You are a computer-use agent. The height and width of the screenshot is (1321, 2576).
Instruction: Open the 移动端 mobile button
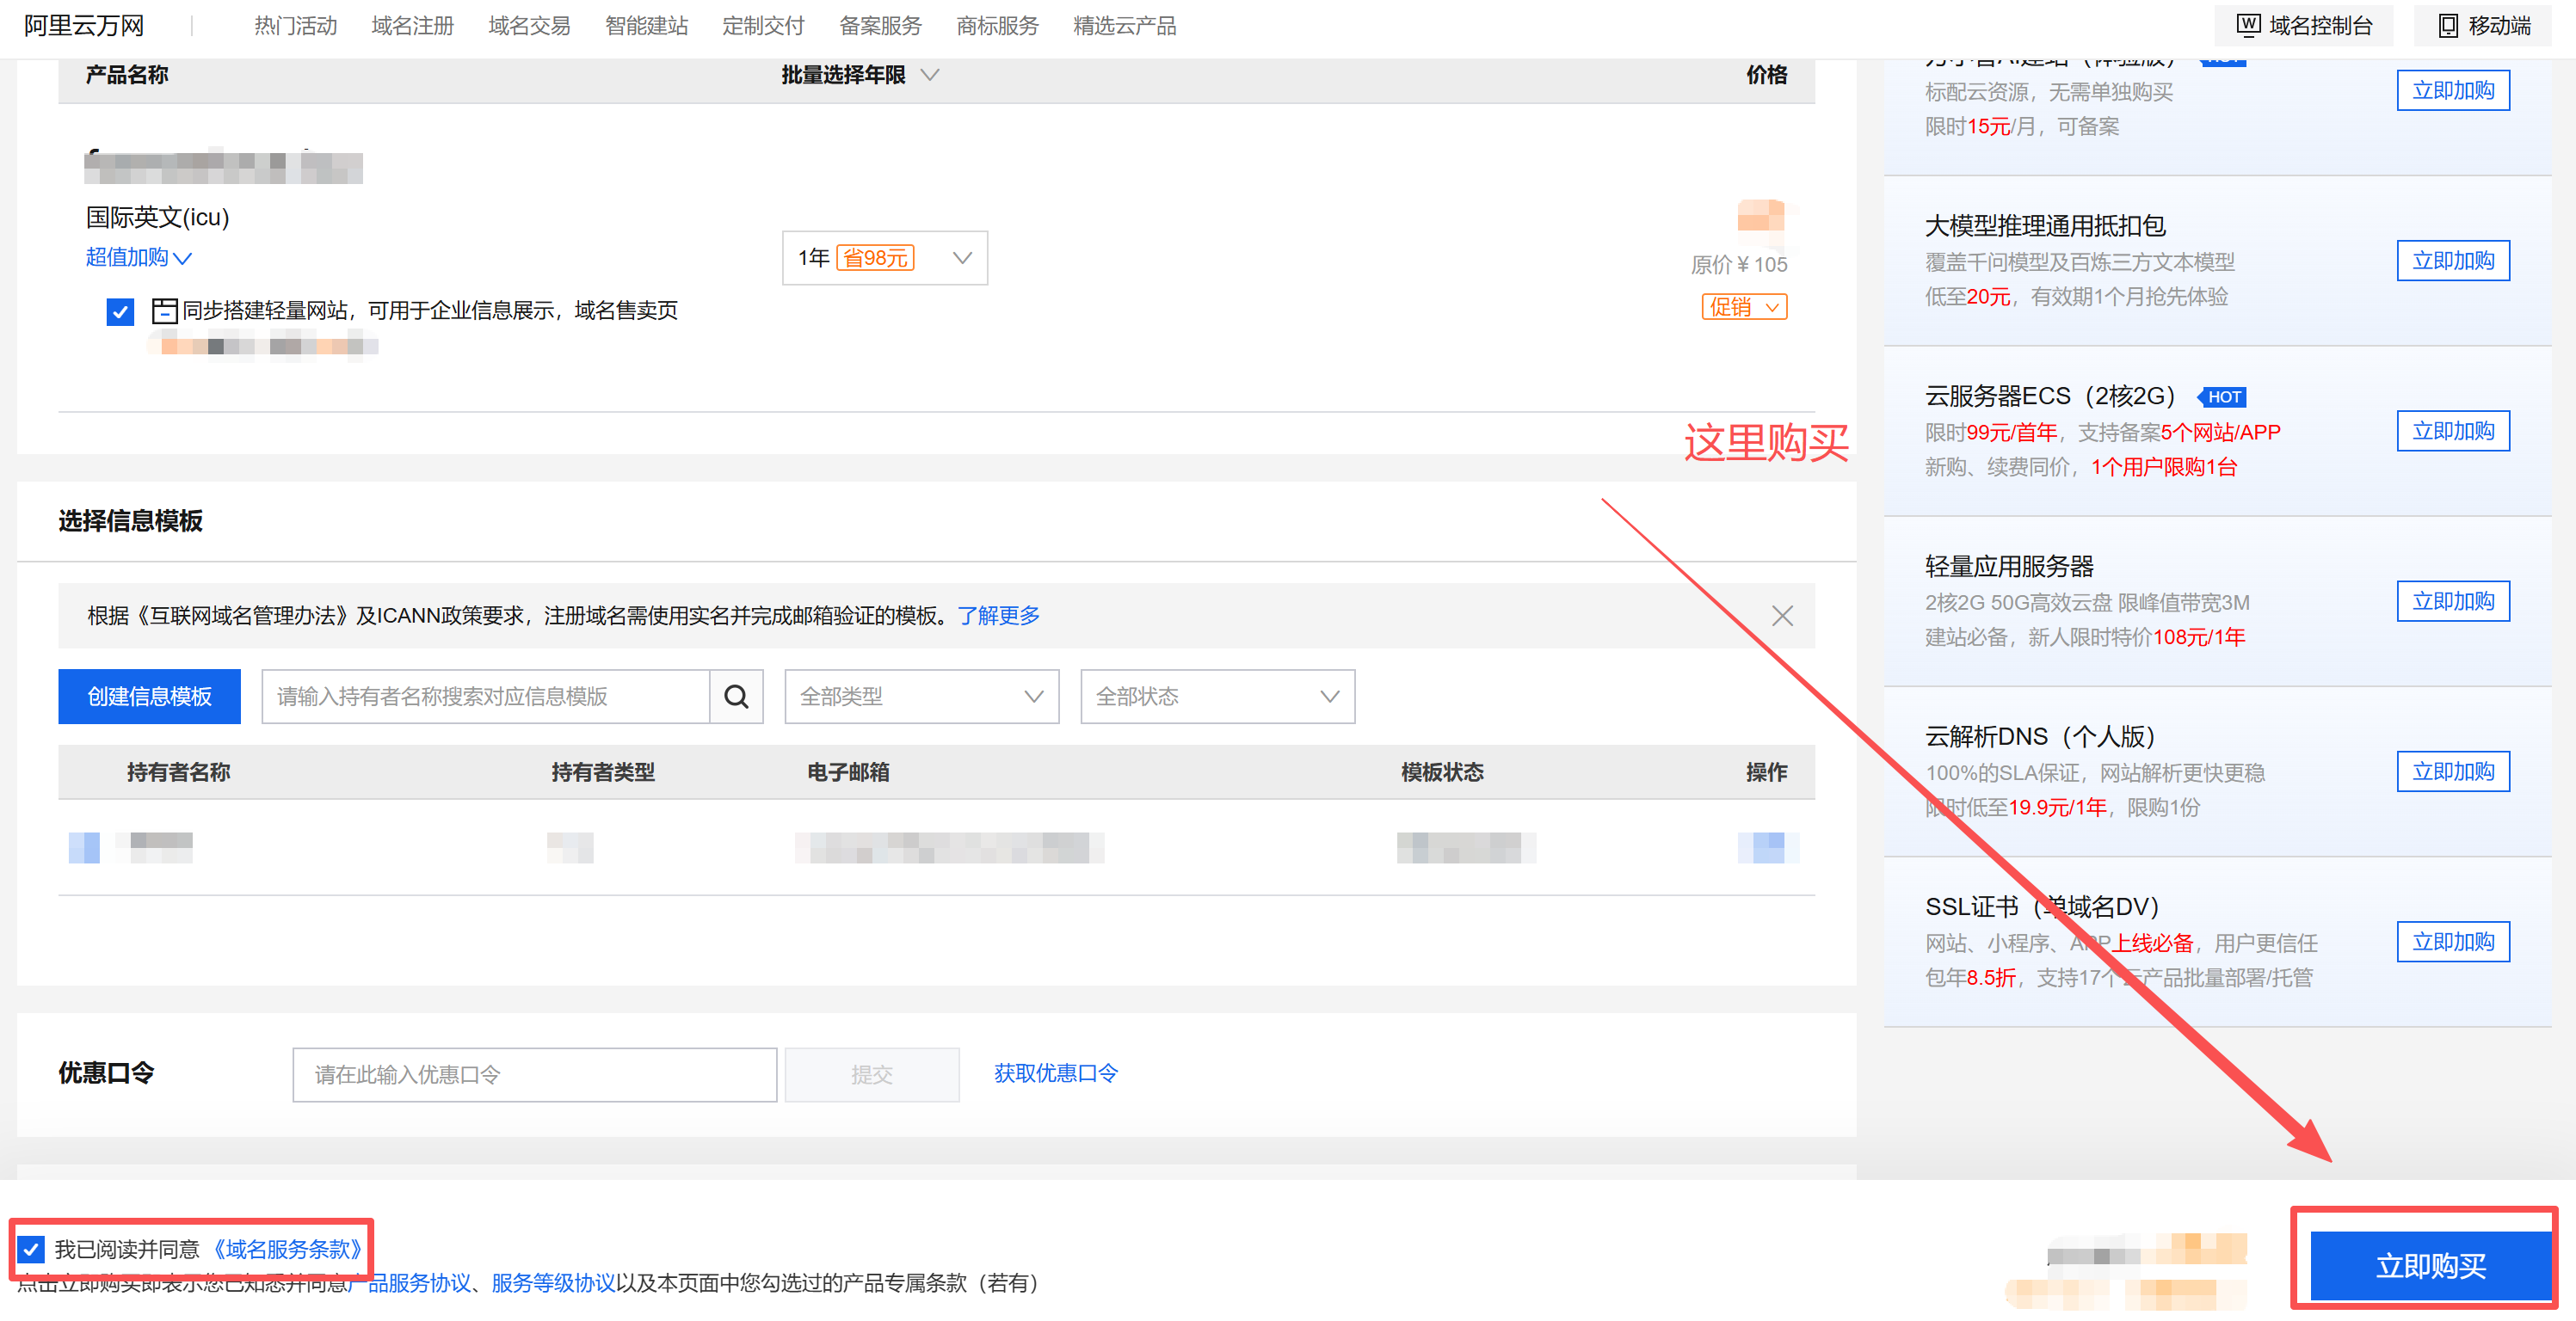[2485, 26]
